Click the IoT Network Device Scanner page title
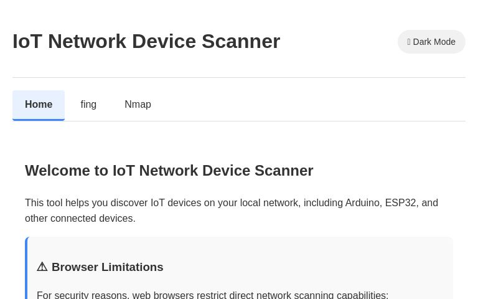The width and height of the screenshot is (478, 299). pos(146,41)
